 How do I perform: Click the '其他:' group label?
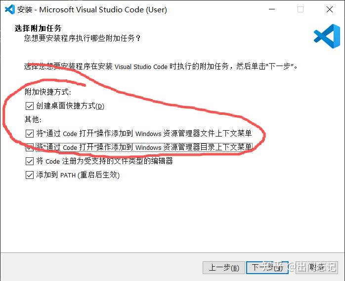tap(33, 119)
